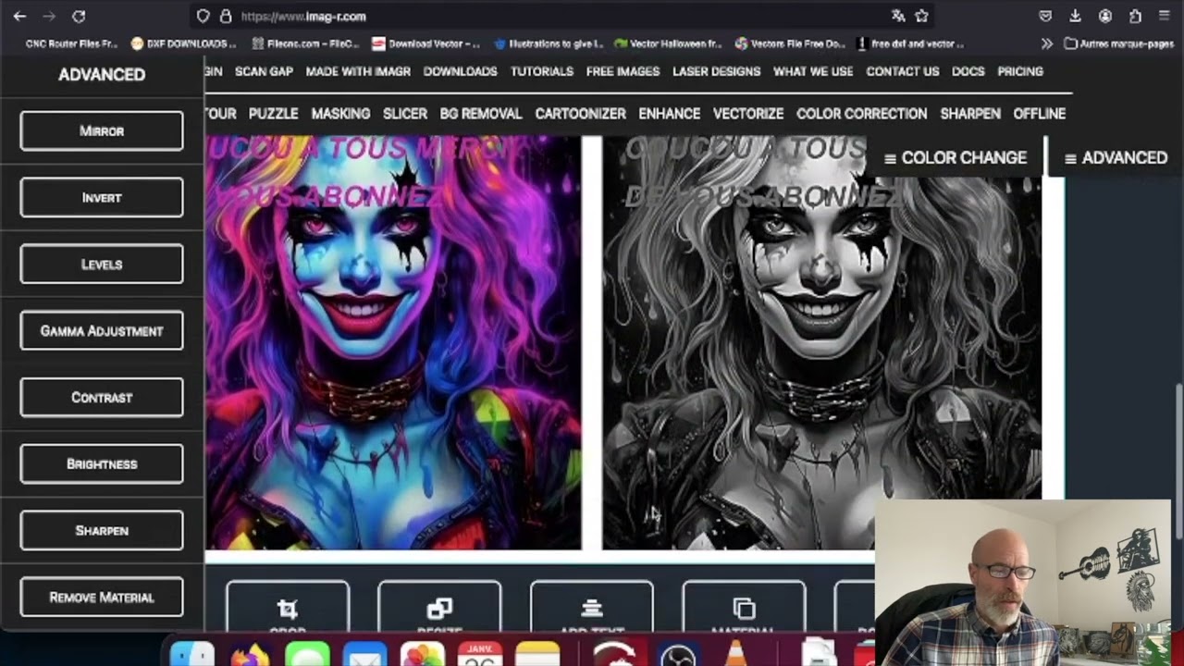The width and height of the screenshot is (1184, 666).
Task: Expand the Color Change menu
Action: pos(956,158)
